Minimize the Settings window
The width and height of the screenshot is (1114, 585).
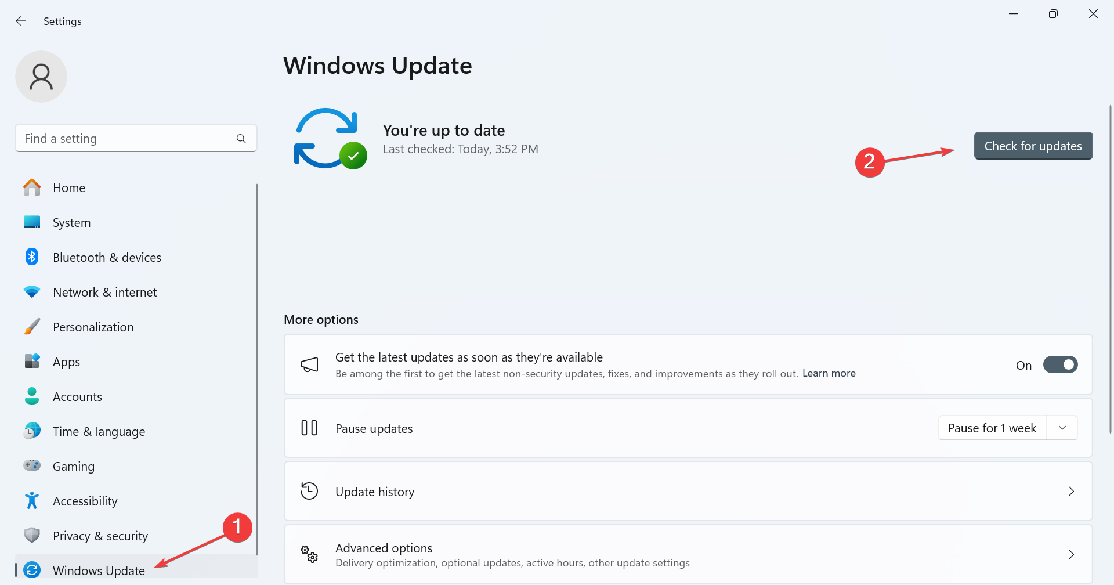click(1014, 14)
